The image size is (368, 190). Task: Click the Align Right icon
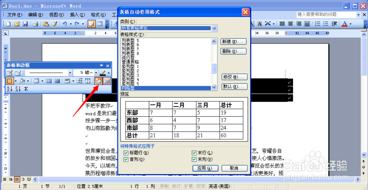tap(298, 24)
